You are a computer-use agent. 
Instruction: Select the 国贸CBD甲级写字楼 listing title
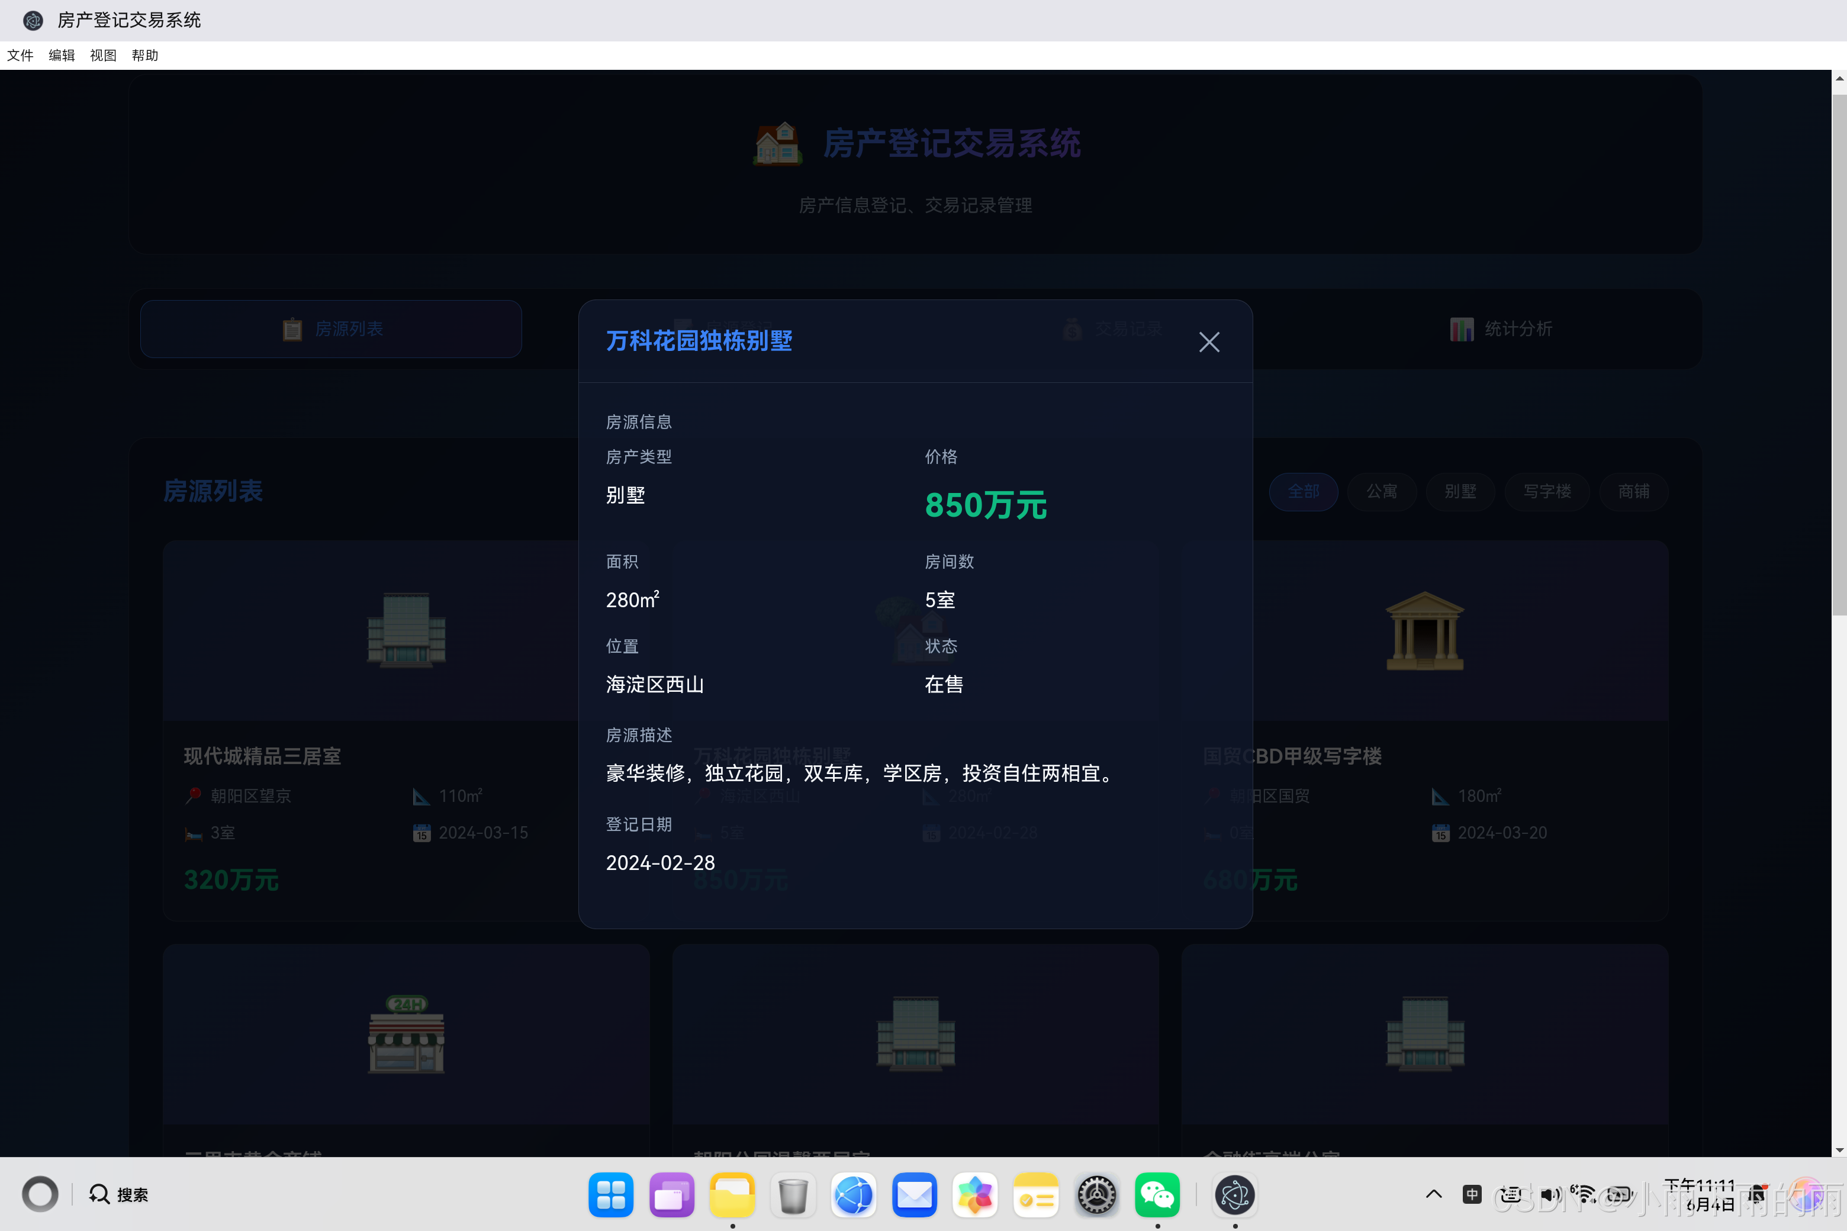point(1292,756)
